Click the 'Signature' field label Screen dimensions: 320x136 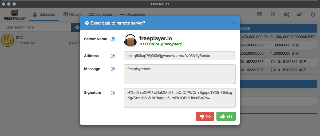tap(92, 93)
